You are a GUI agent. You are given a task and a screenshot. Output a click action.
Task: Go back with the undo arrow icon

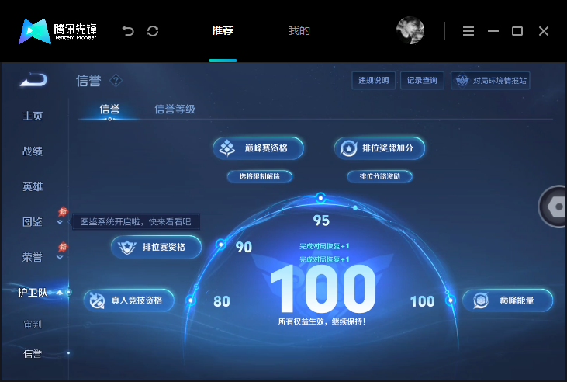pos(128,31)
